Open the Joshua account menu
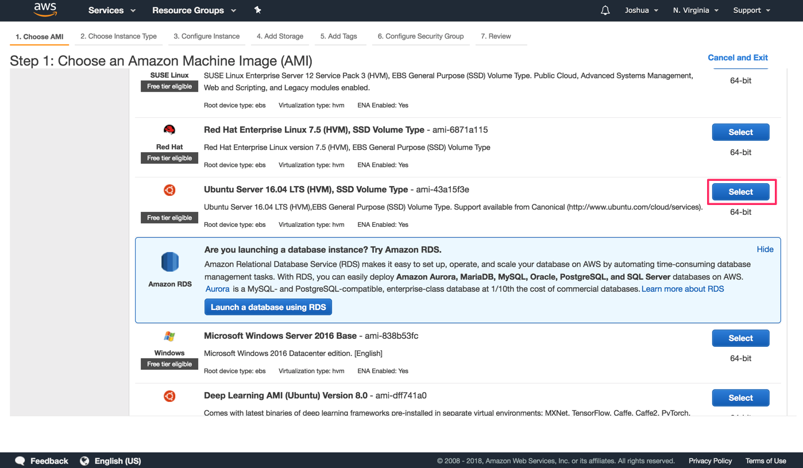 (642, 10)
